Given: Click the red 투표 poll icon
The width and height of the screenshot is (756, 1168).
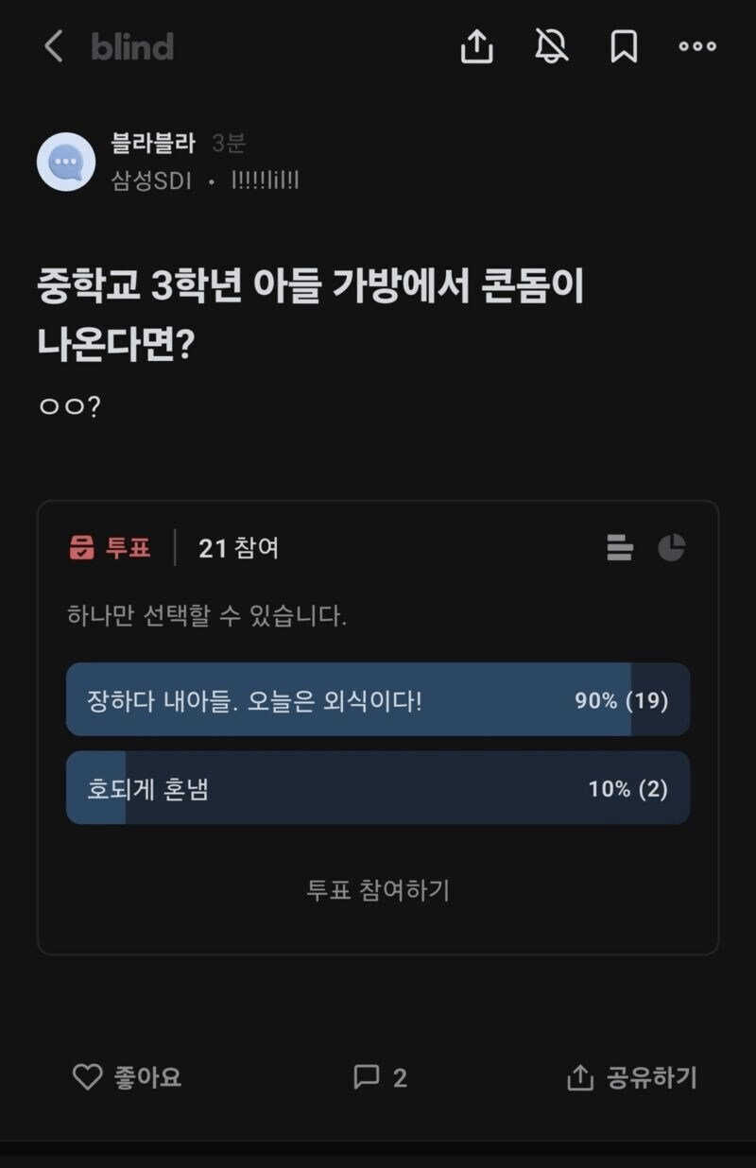Looking at the screenshot, I should tap(83, 548).
